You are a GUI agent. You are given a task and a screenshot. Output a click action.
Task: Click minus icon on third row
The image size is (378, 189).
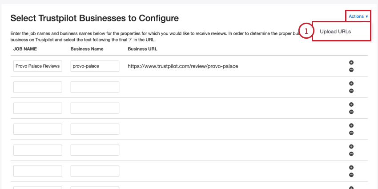tap(351, 112)
